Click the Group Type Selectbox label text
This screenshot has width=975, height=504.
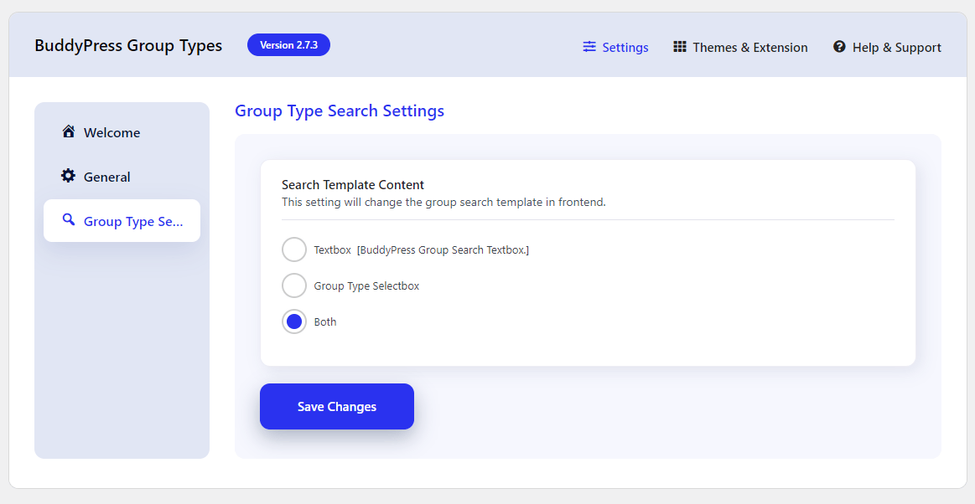366,286
